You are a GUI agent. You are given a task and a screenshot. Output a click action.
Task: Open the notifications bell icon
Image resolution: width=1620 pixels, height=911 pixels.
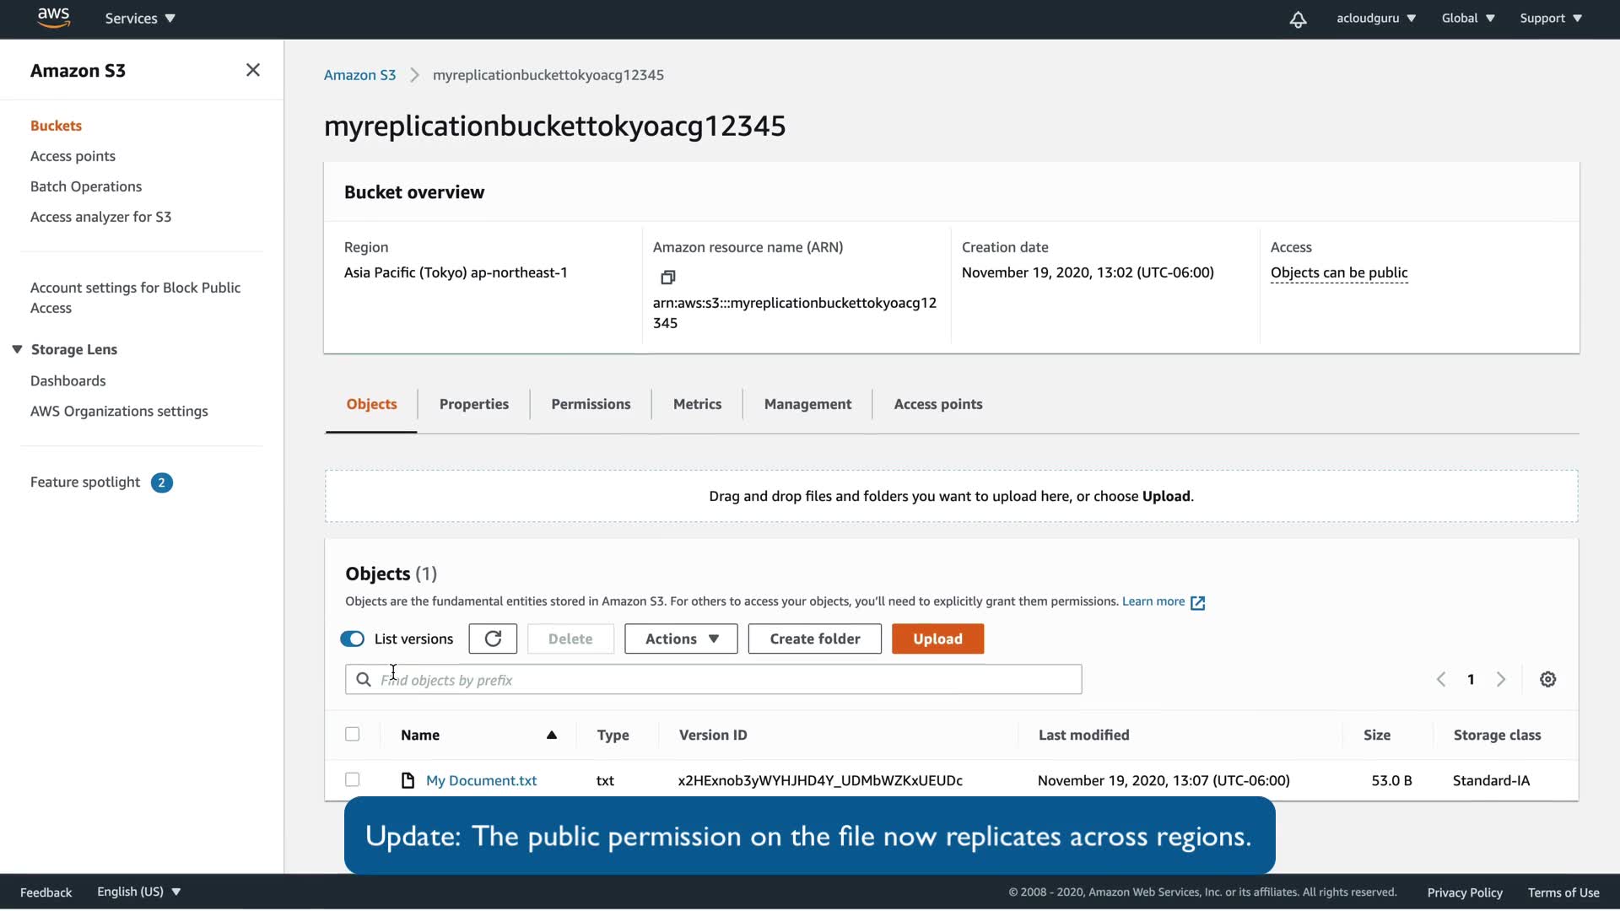pyautogui.click(x=1298, y=19)
